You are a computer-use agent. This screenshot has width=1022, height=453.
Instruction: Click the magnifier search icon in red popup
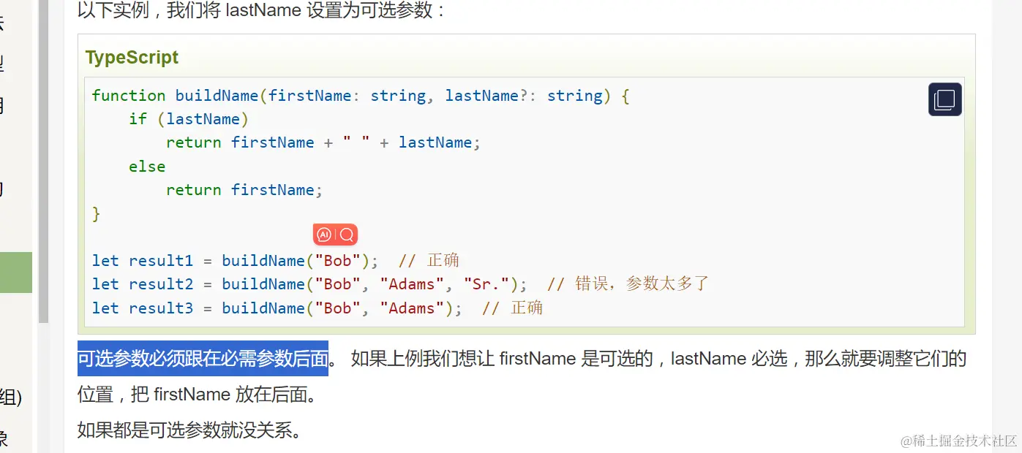tap(347, 235)
